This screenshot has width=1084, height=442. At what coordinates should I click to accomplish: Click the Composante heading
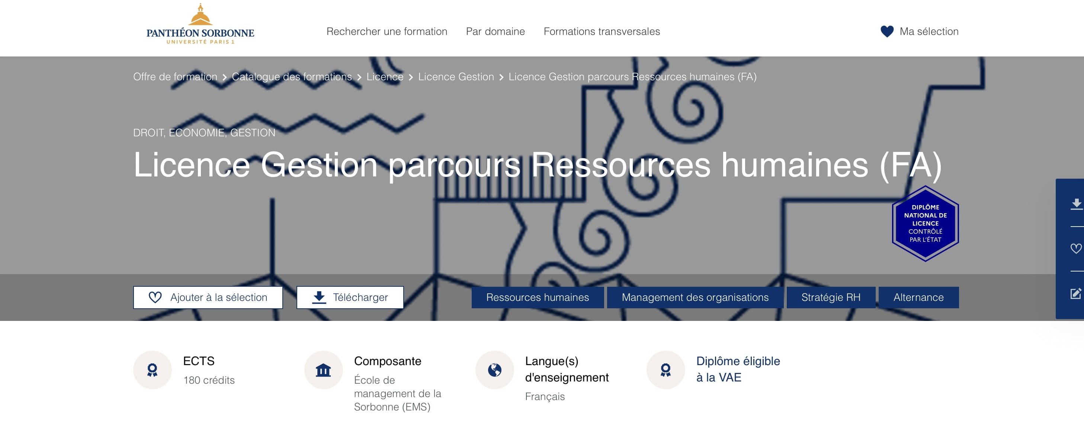click(x=388, y=361)
